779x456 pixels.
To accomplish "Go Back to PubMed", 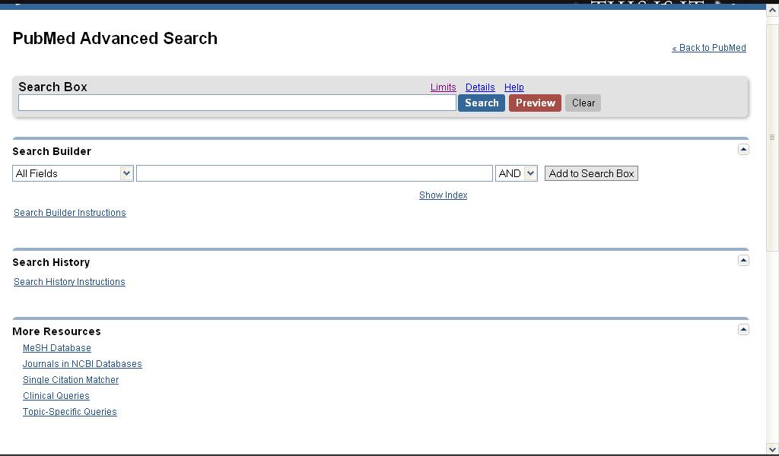I will 709,48.
